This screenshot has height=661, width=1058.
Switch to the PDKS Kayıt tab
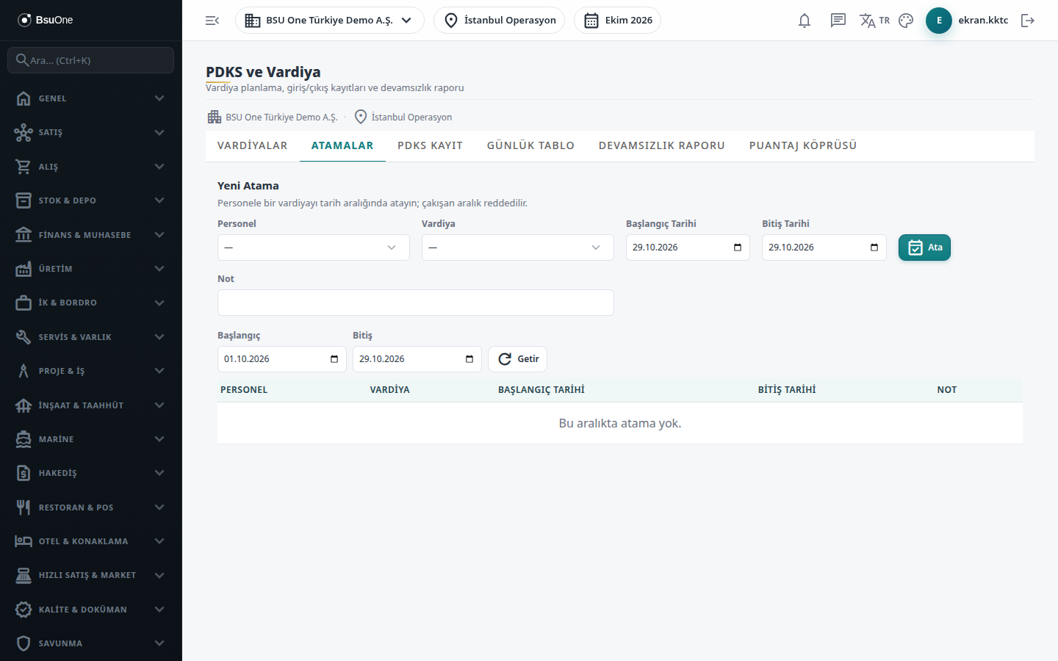click(431, 145)
